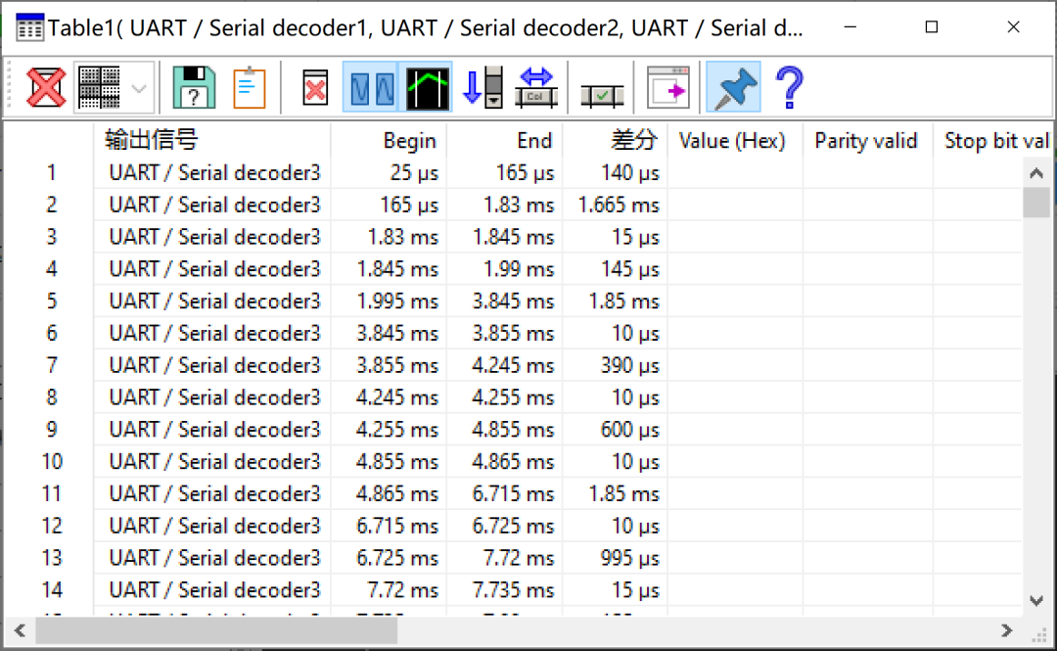1057x651 pixels.
Task: Click the horizontal scrollbar right arrow
Action: click(x=1006, y=630)
